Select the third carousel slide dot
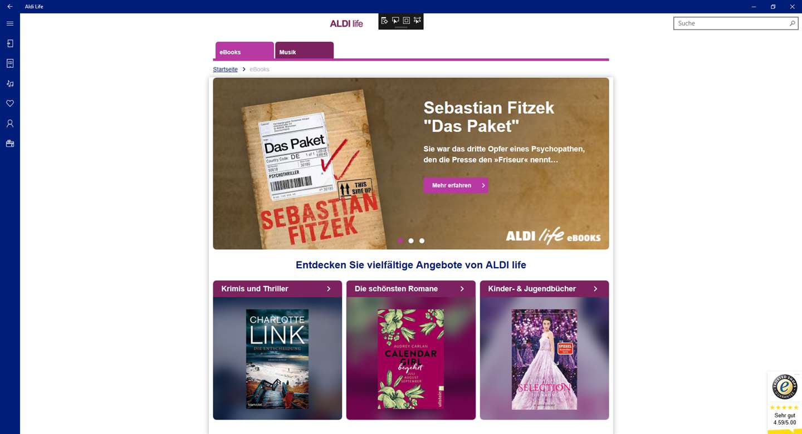Screen dimensions: 802x434 pyautogui.click(x=422, y=241)
